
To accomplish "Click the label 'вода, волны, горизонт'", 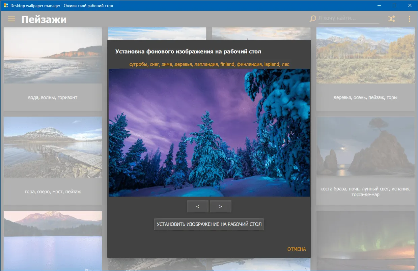I will click(x=53, y=98).
